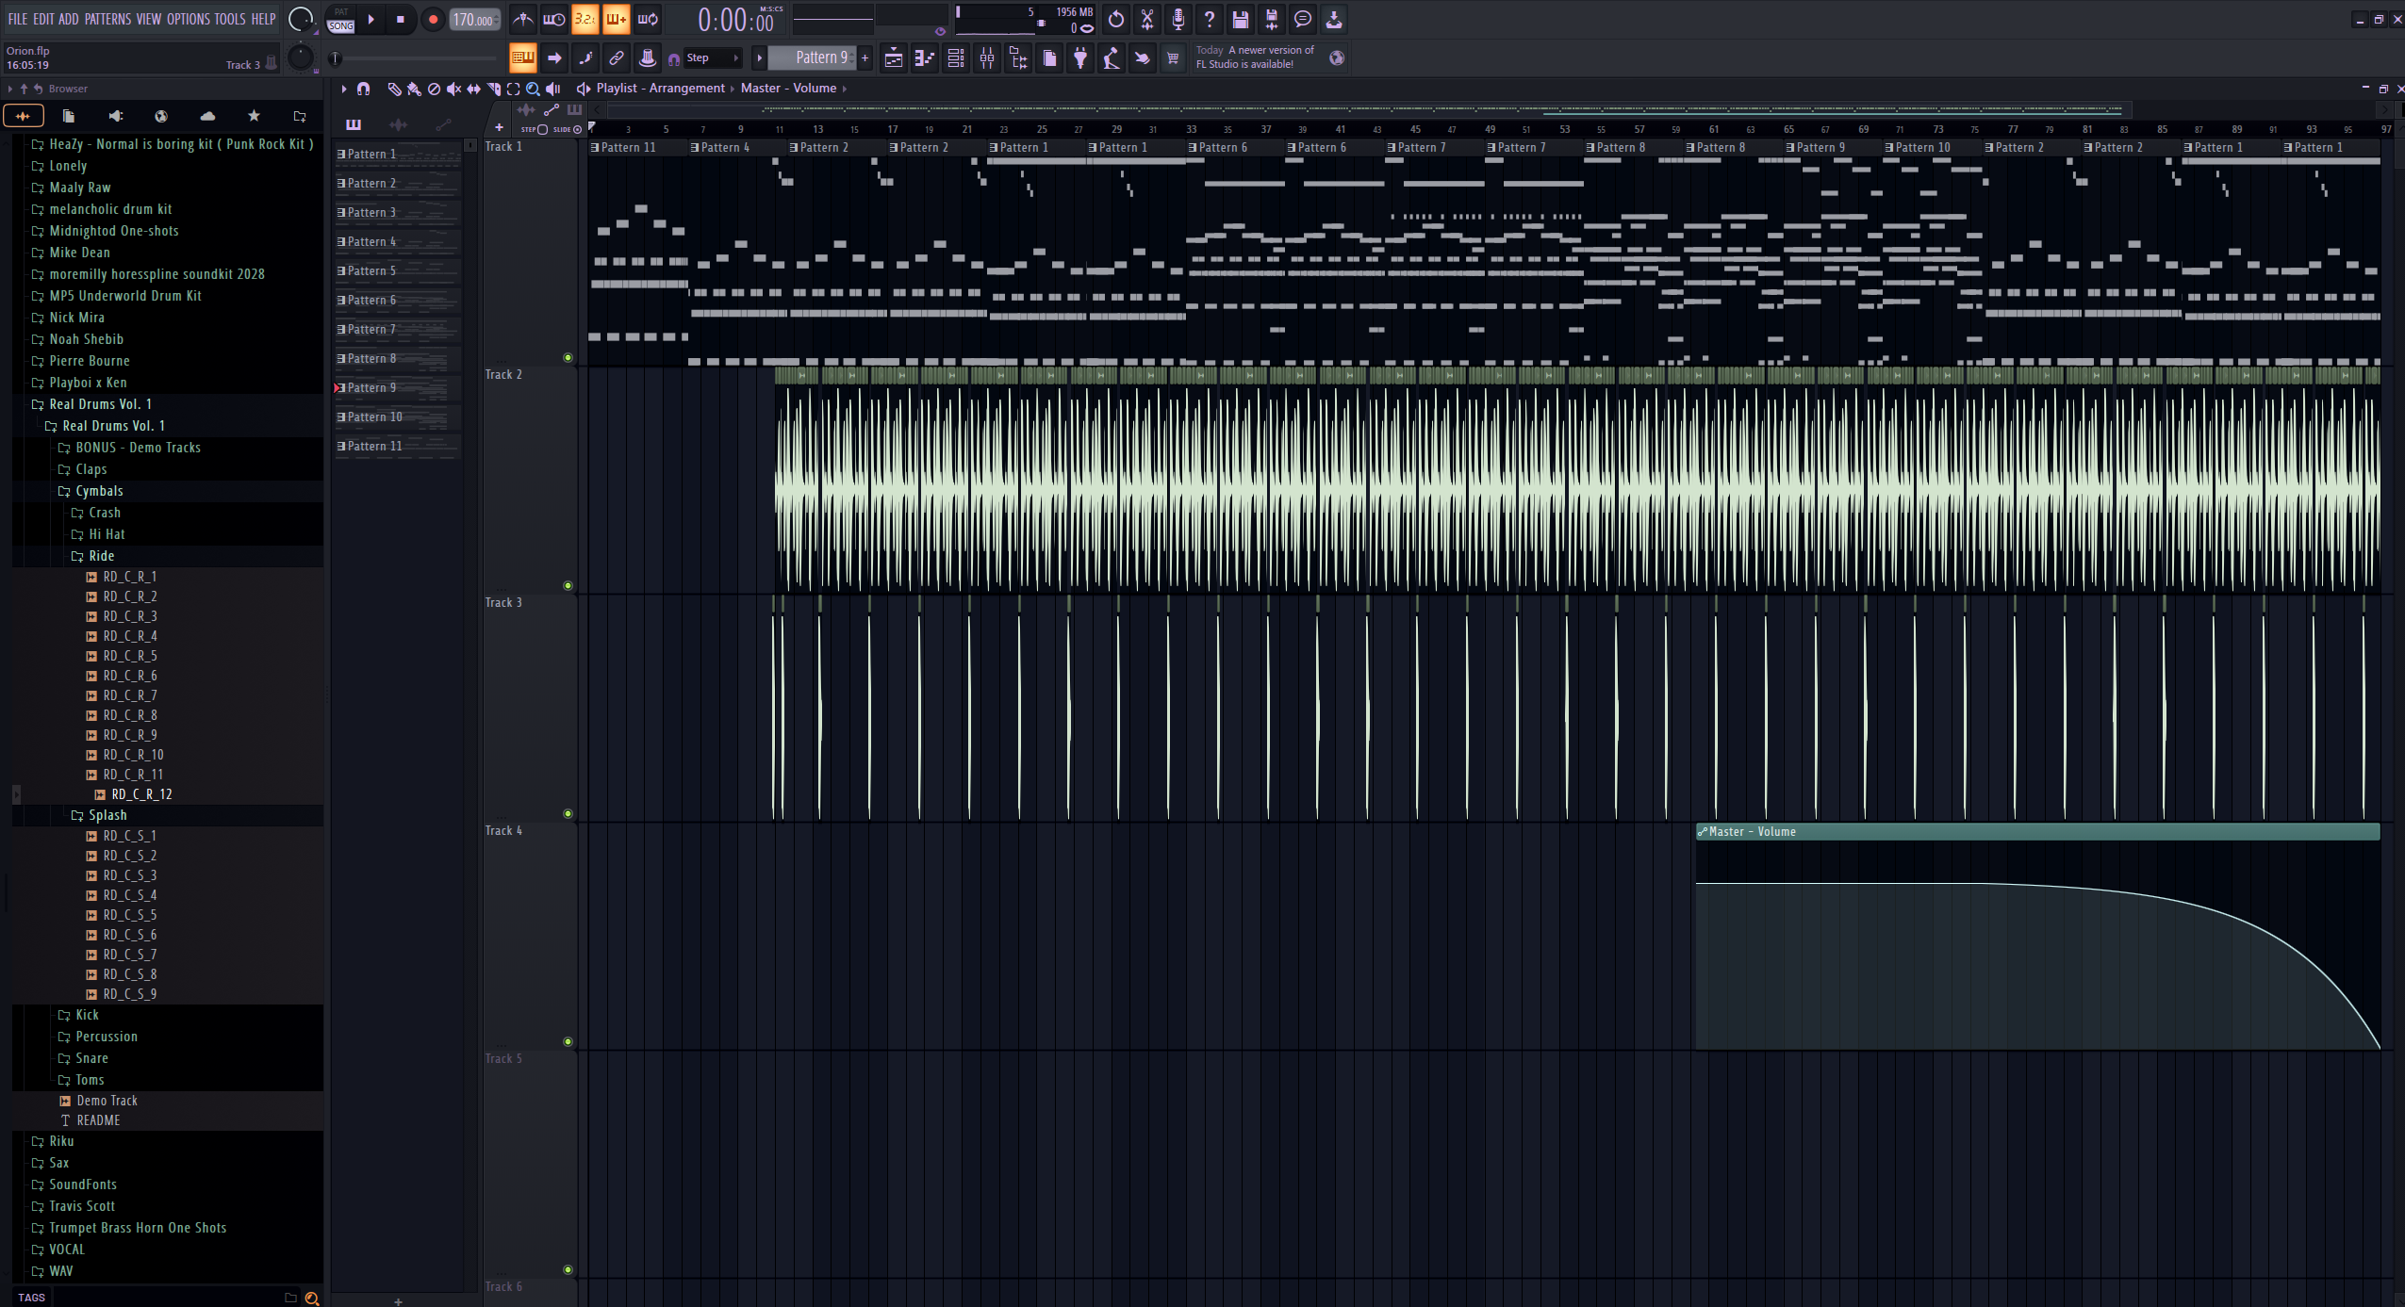Click the newer version available notice
Screen dimensions: 2405x1307
pyautogui.click(x=1255, y=57)
